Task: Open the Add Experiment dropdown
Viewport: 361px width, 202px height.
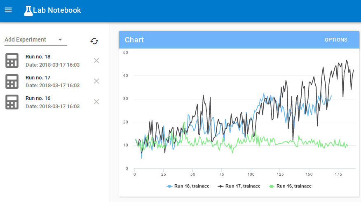Action: coord(31,39)
